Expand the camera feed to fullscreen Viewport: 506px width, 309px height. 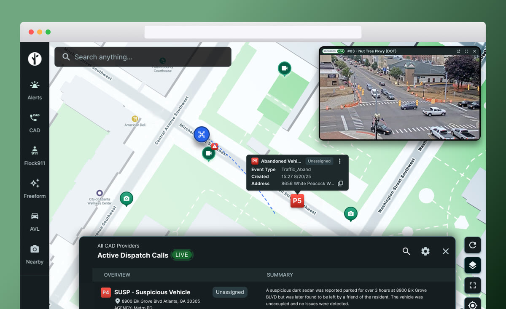(466, 51)
